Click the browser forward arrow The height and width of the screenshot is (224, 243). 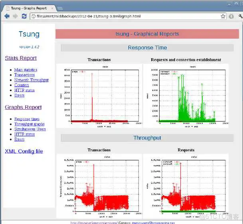pos(15,16)
